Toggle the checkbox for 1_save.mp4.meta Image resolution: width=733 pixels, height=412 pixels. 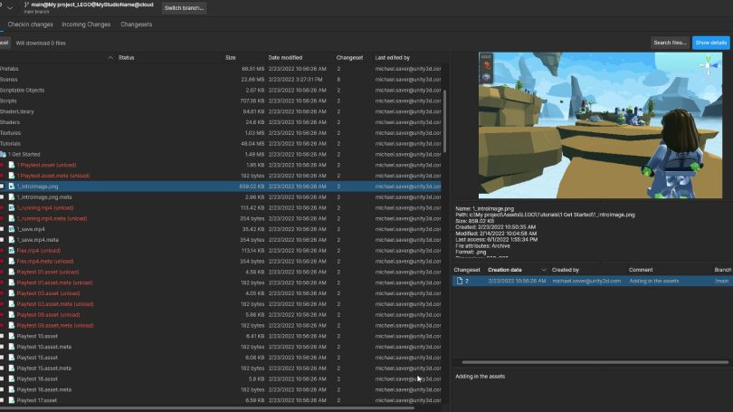click(x=3, y=240)
